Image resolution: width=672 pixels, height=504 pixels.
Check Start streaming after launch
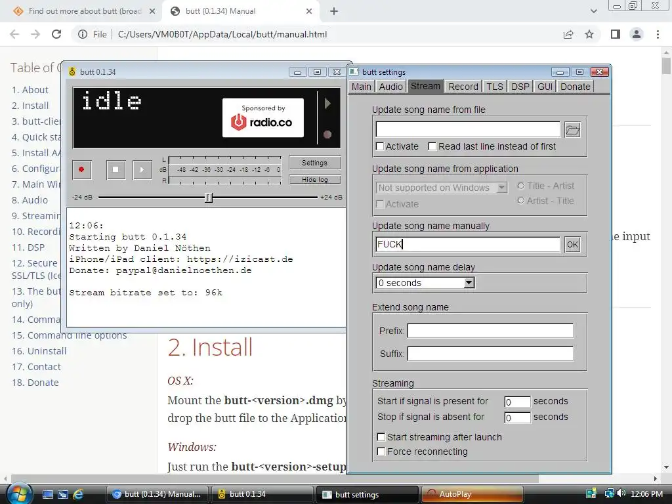click(x=381, y=437)
